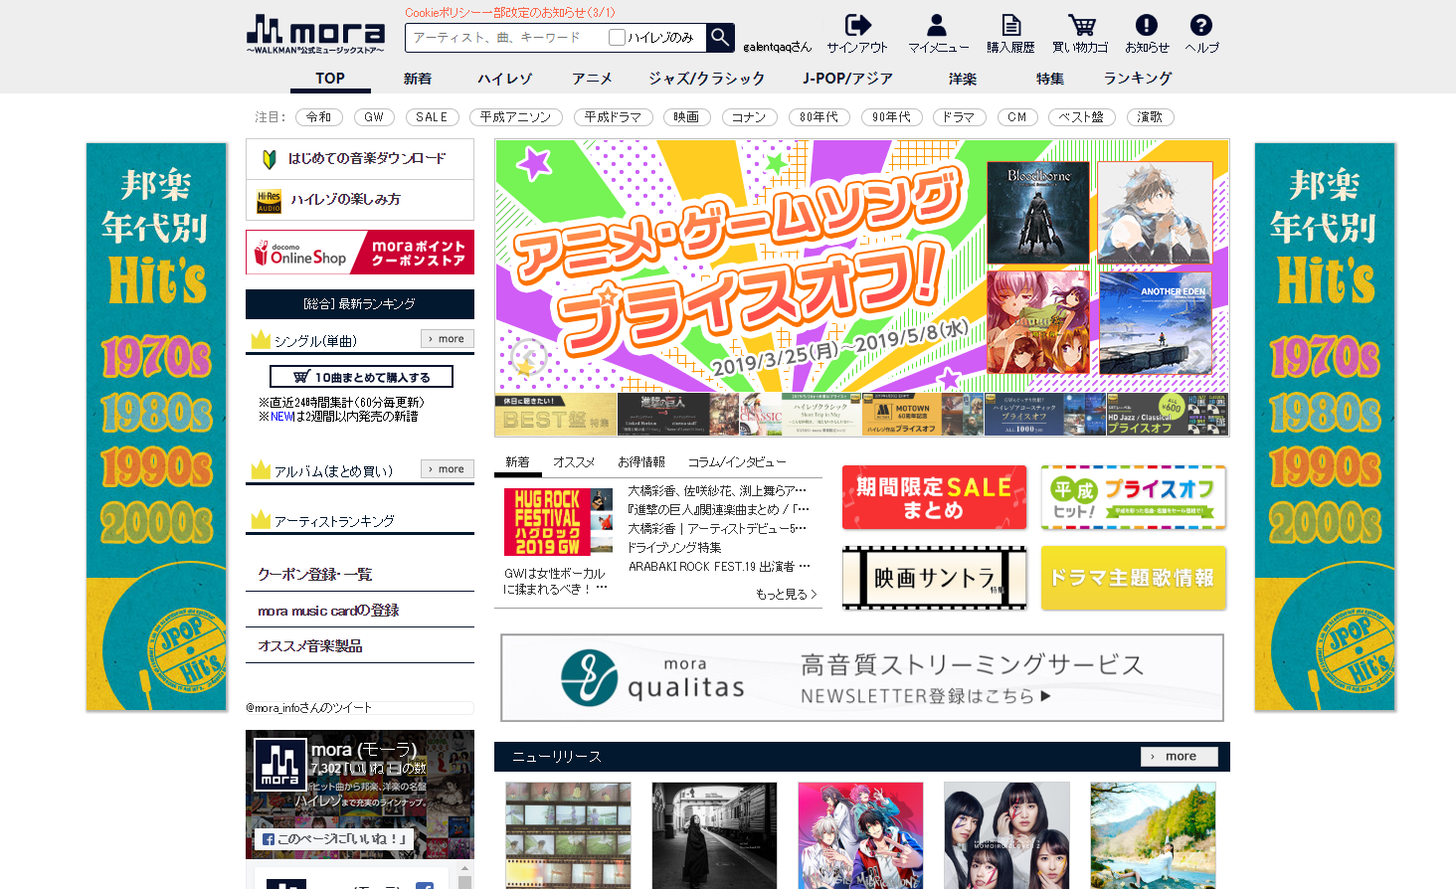
Task: Click the 80年代 tag pill
Action: tap(819, 117)
